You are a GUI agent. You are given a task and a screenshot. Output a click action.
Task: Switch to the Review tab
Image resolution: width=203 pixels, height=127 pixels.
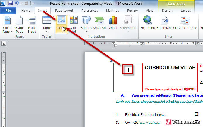132,11
